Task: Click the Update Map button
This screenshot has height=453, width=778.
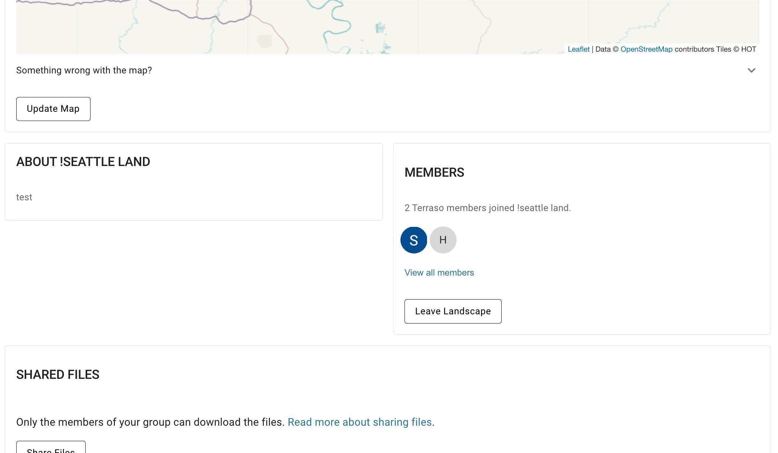Action: point(53,109)
